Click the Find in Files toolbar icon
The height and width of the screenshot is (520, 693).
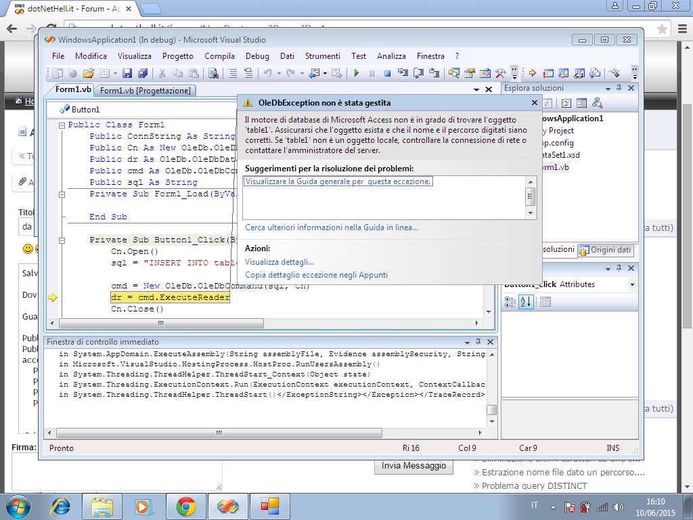click(213, 73)
